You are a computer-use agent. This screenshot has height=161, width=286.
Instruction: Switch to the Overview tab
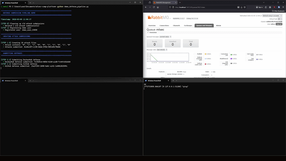coord(152,25)
